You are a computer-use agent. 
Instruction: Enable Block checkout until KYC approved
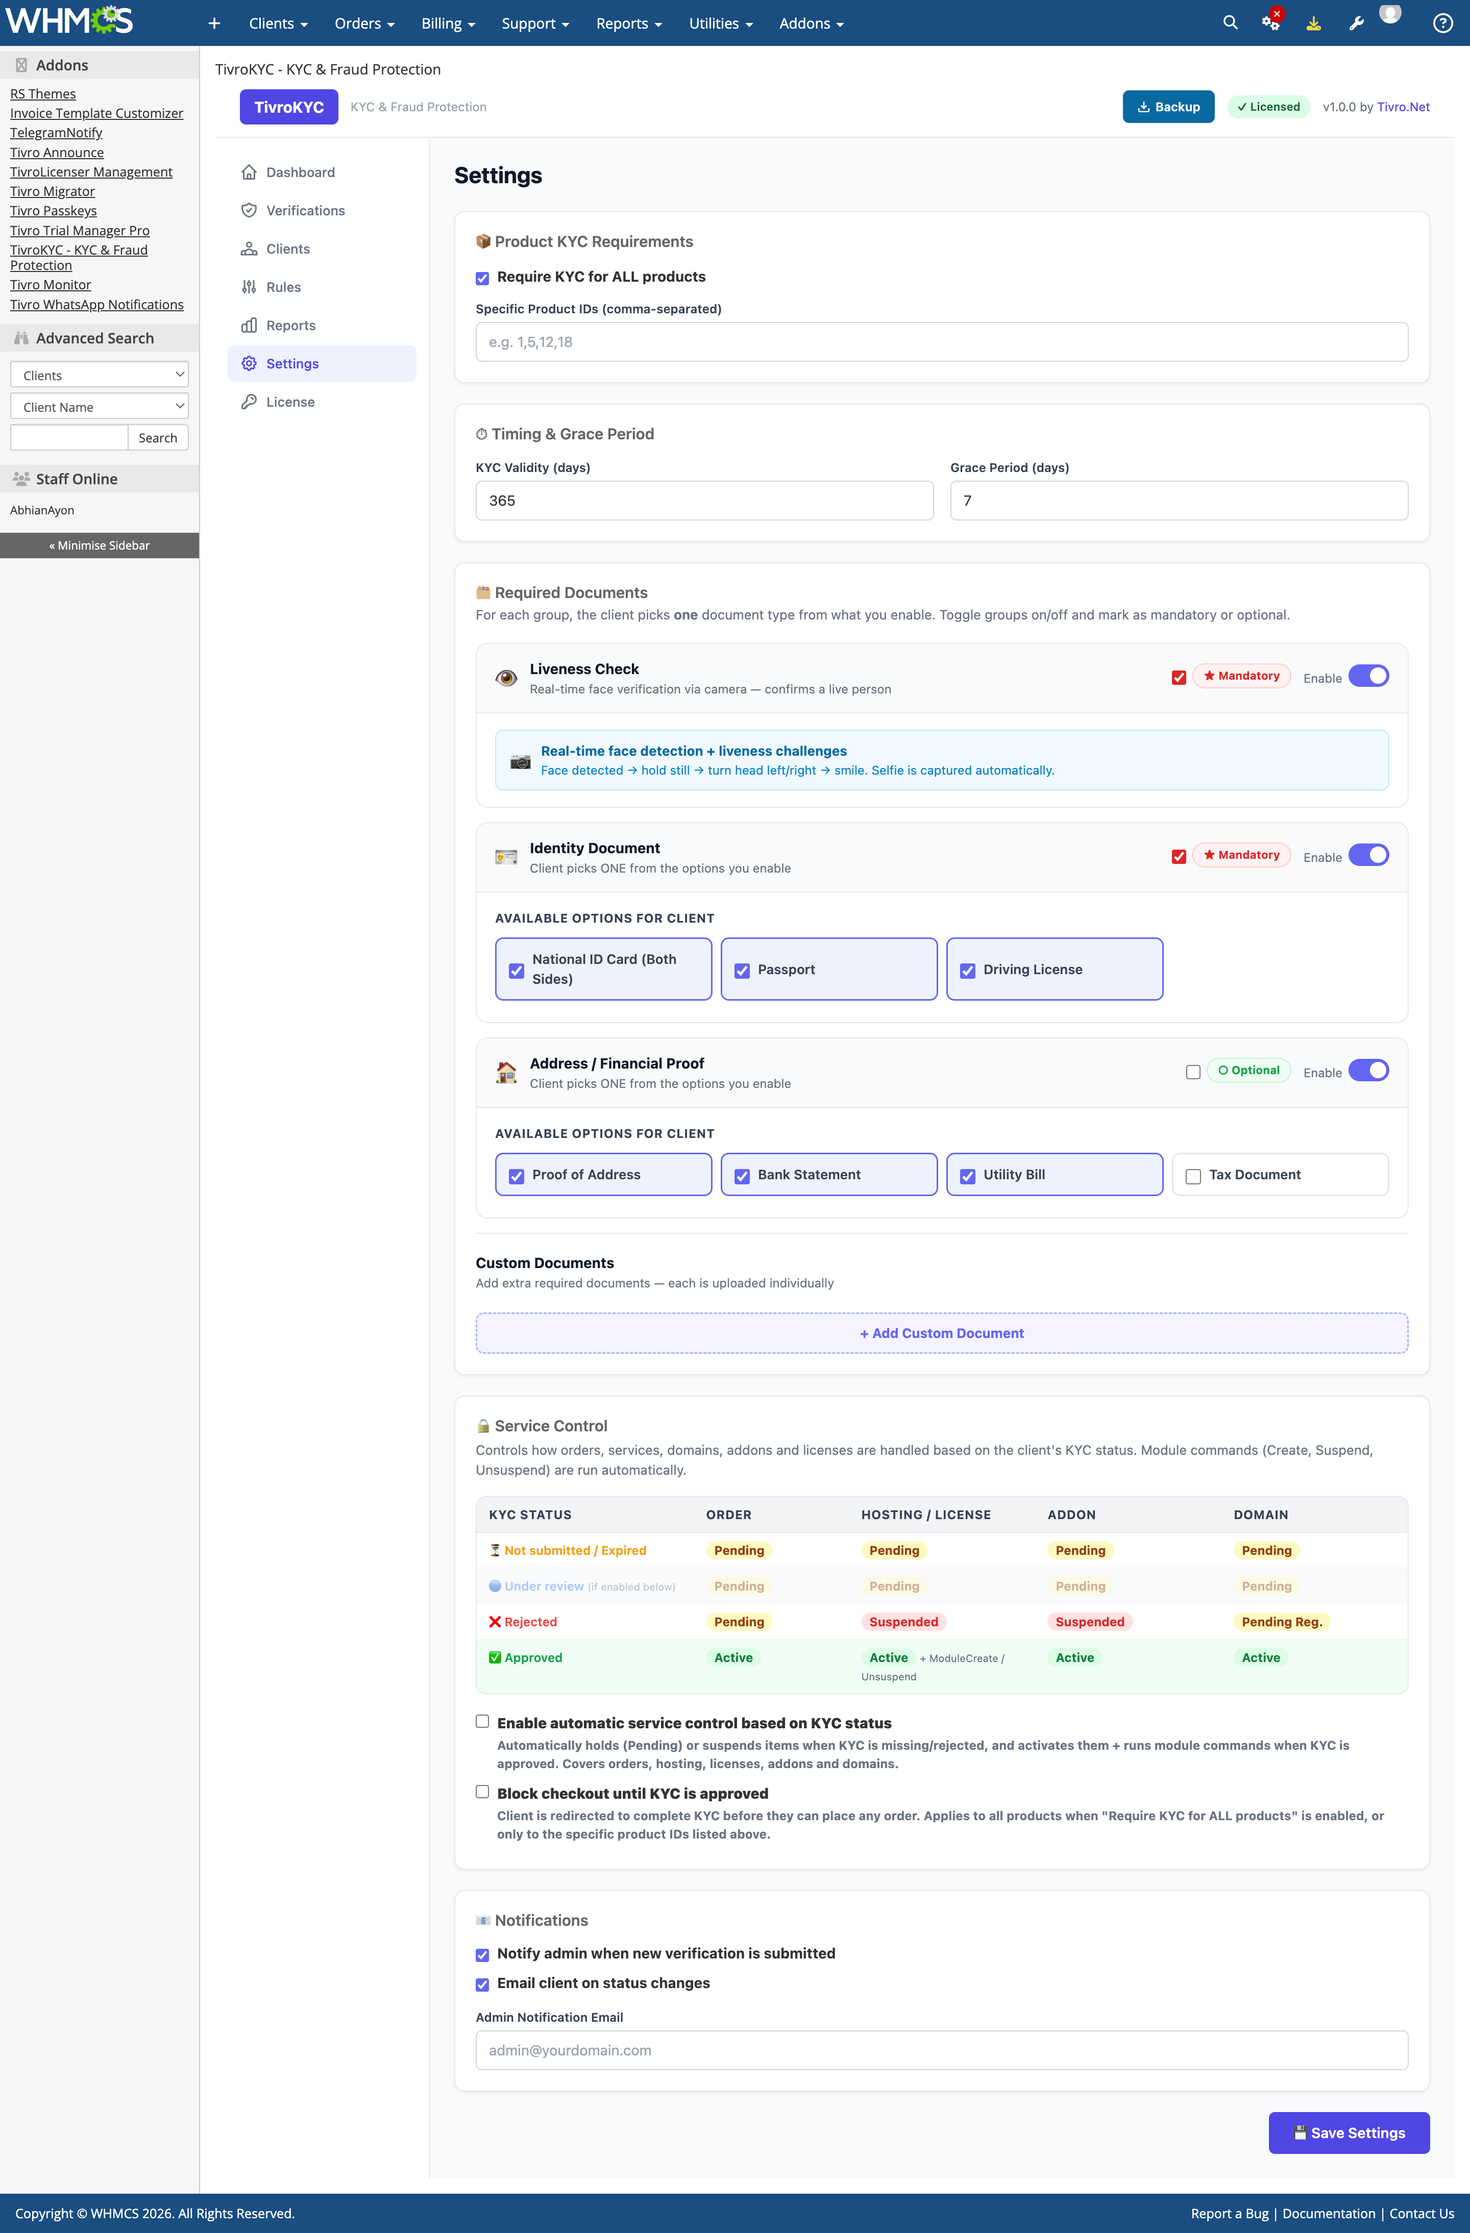[482, 1792]
